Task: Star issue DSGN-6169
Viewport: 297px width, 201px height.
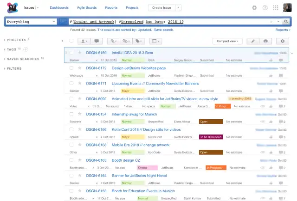Action: point(80,52)
